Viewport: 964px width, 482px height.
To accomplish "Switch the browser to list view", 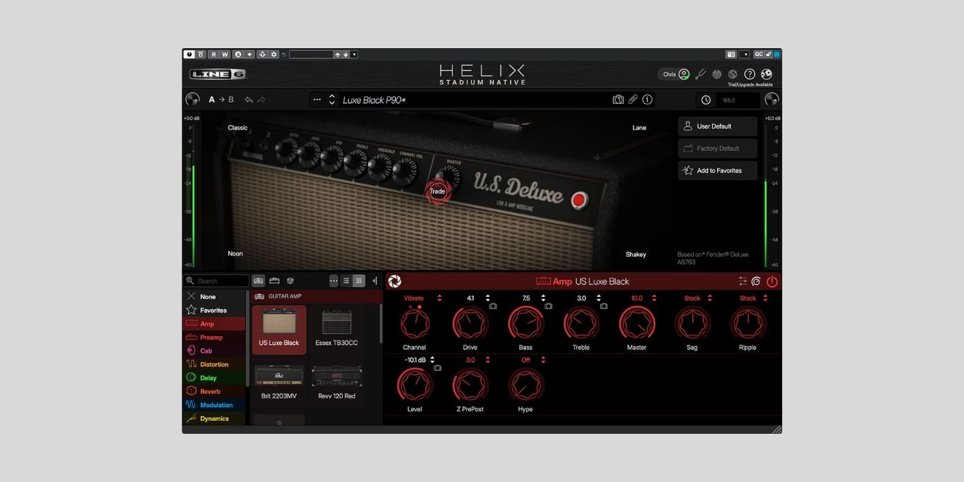I will [346, 281].
